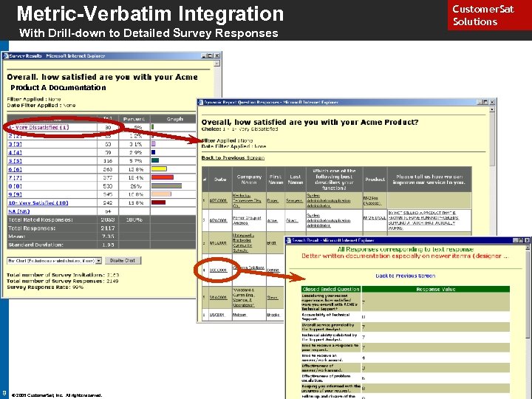Click the 'Company Name' column header
Screen dimensions: 532x399
(x=249, y=180)
